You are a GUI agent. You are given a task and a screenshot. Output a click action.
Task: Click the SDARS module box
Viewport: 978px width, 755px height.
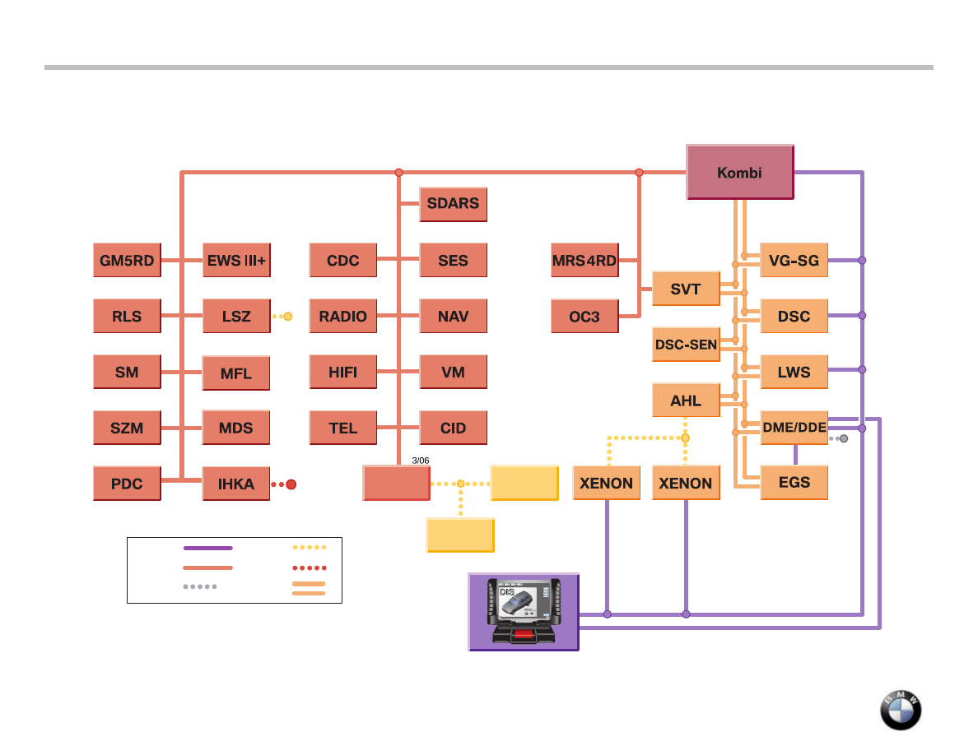(453, 204)
